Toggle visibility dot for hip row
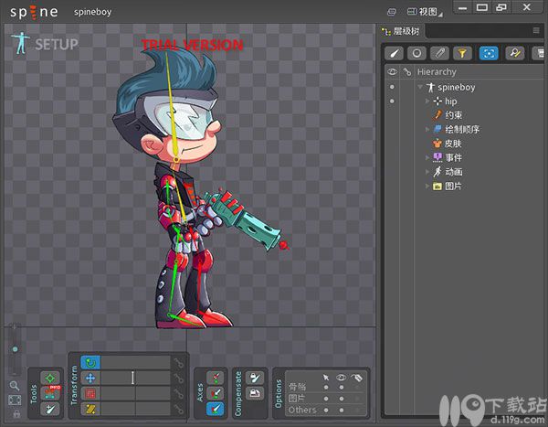Viewport: 548px width, 427px height. pyautogui.click(x=392, y=101)
